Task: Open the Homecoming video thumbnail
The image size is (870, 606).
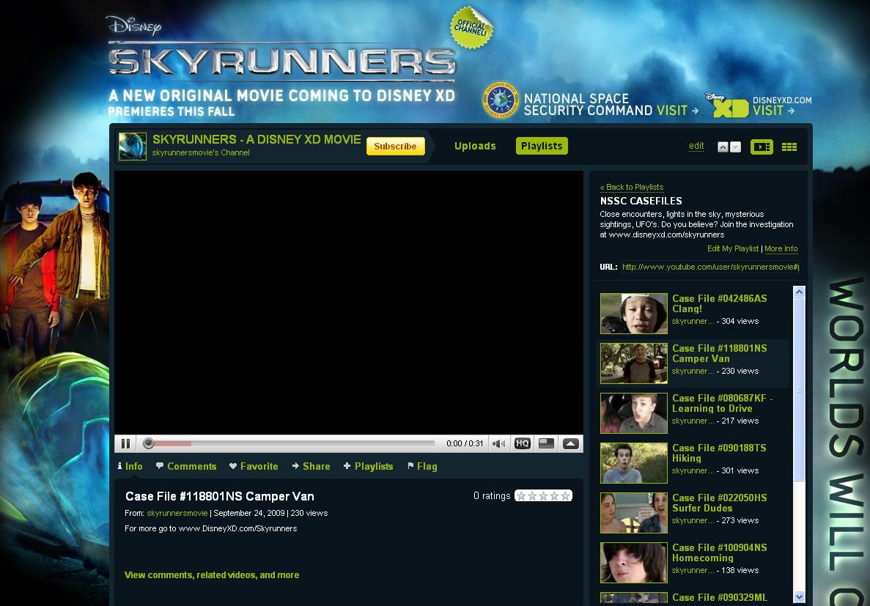Action: (x=634, y=563)
